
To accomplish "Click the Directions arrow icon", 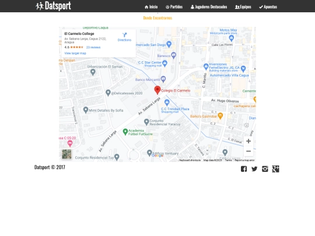I will (x=125, y=35).
